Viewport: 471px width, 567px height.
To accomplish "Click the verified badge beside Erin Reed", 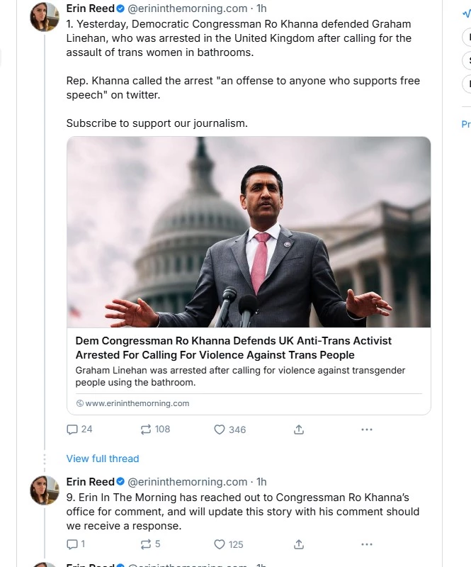I will point(120,9).
